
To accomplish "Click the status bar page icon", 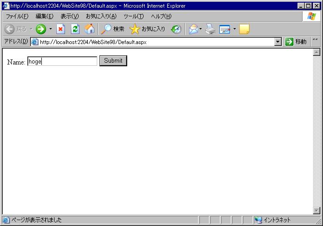I will [x=6, y=220].
